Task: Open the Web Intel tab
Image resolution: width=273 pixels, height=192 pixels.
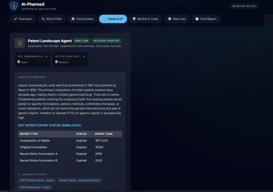Action: pos(177,19)
